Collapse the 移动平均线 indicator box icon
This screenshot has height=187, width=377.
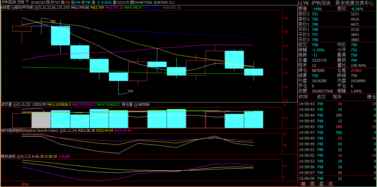pyautogui.click(x=13, y=7)
